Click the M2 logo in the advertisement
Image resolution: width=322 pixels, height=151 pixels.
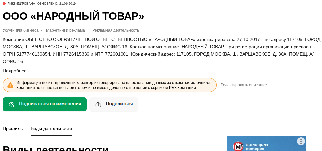238,146
